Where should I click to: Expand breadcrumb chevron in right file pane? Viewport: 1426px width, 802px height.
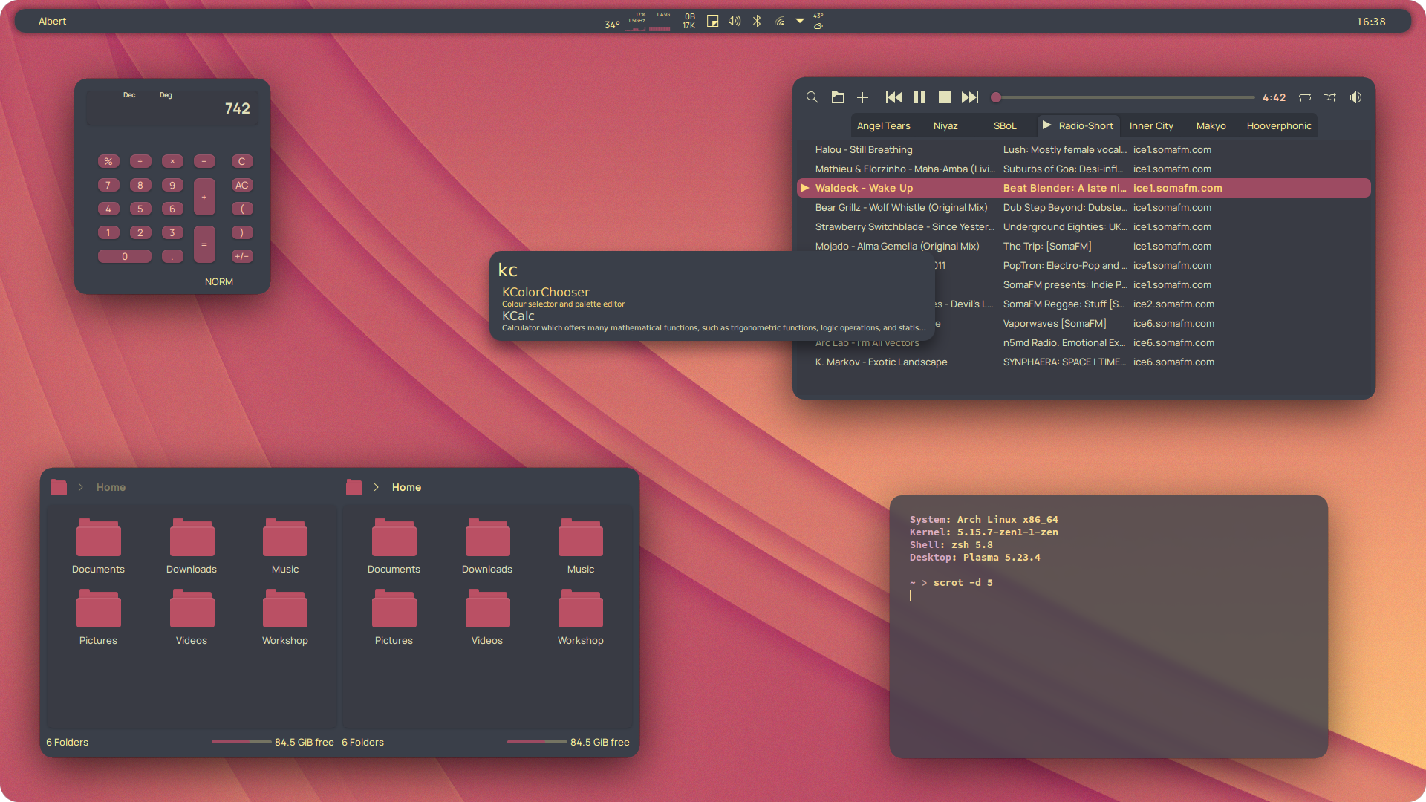coord(377,487)
